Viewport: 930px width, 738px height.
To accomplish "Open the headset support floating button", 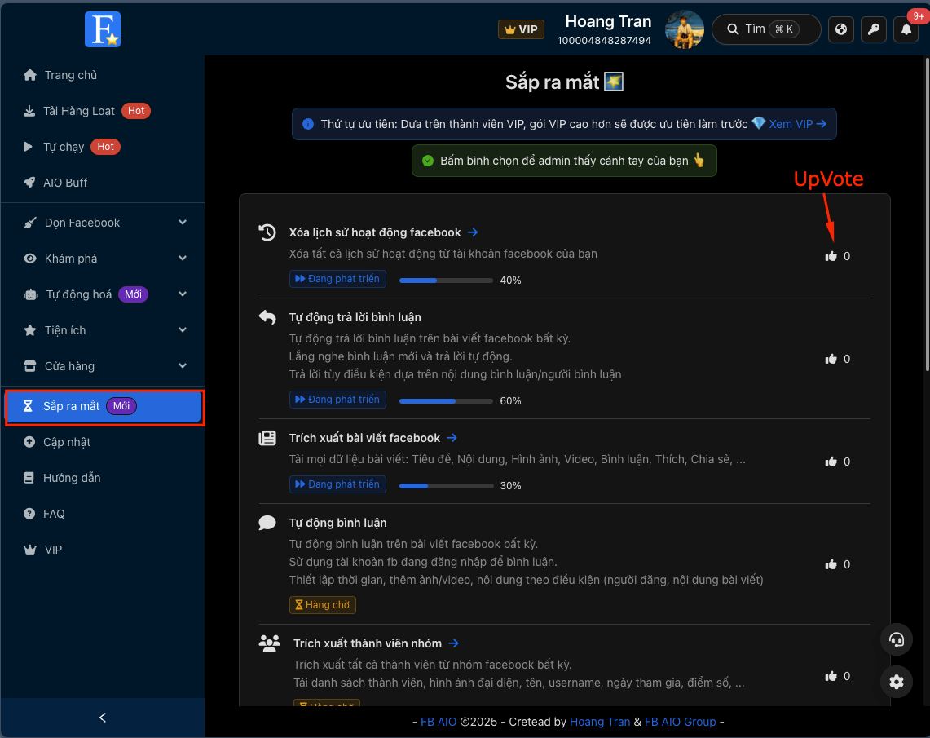I will (897, 639).
